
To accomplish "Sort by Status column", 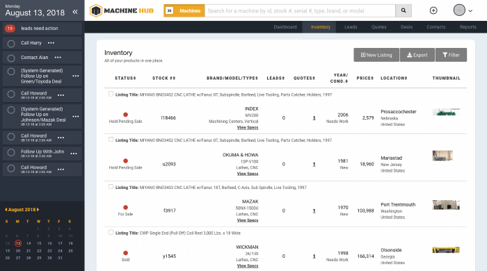I will pyautogui.click(x=125, y=78).
